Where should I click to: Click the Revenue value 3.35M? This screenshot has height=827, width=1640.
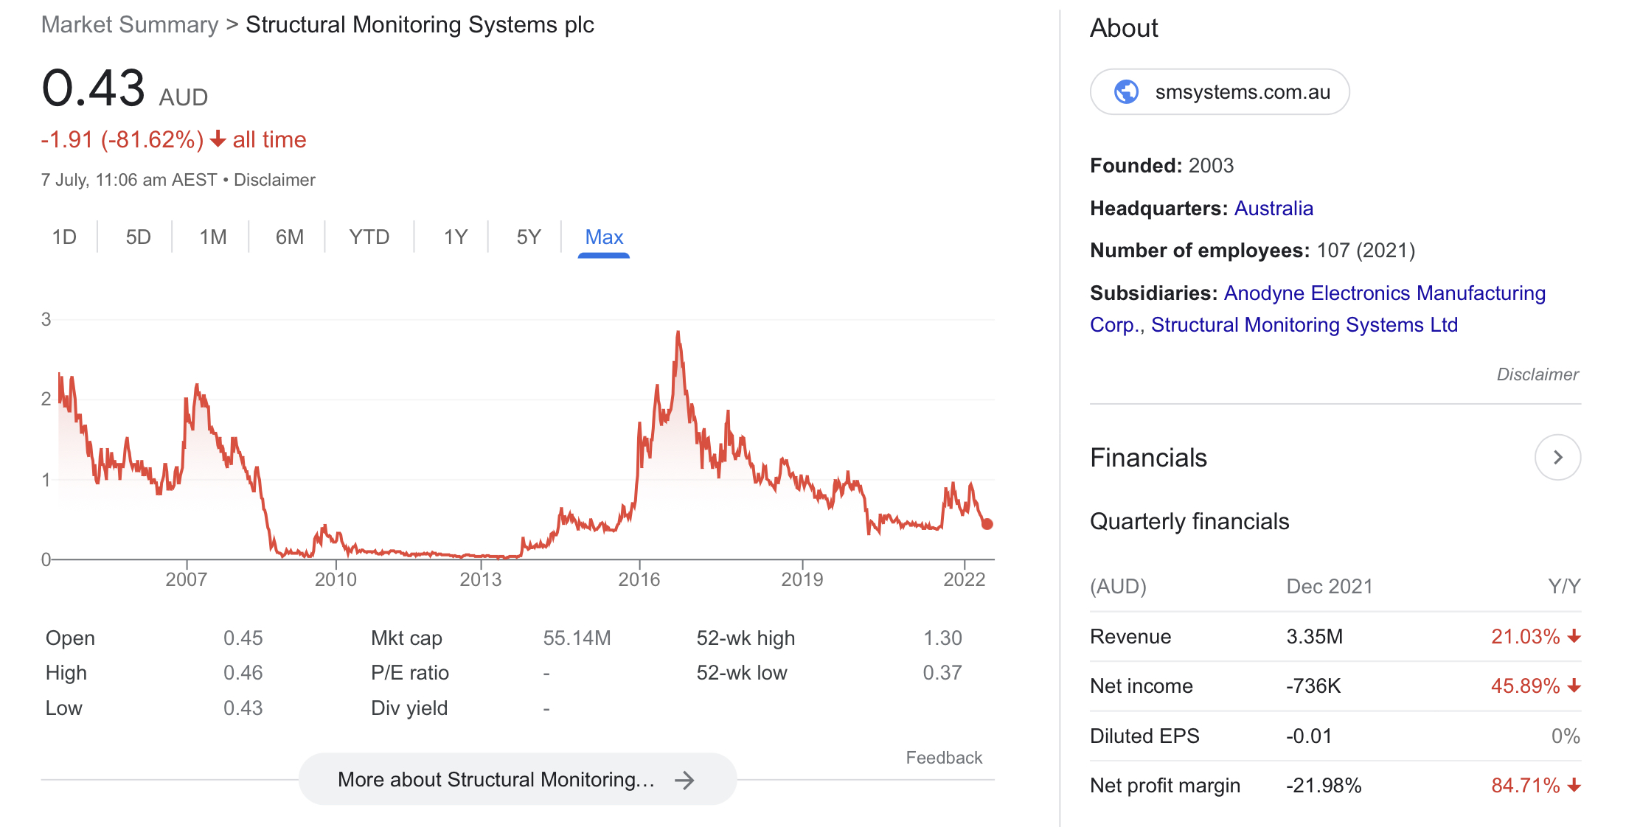pos(1315,637)
